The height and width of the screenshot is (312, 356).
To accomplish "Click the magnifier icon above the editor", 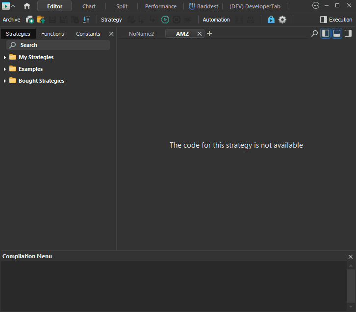I will click(x=314, y=34).
